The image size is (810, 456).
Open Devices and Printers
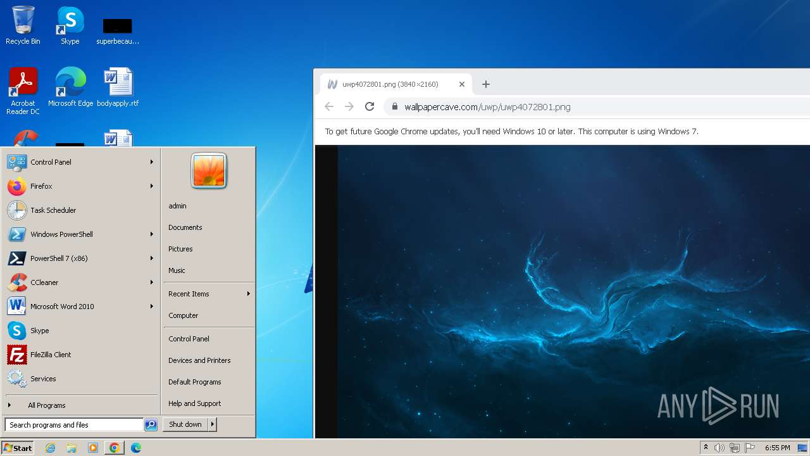tap(209, 360)
